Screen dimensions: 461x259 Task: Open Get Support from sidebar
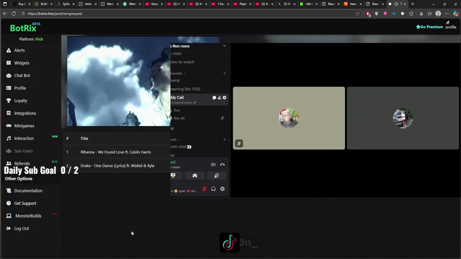[x=25, y=203]
